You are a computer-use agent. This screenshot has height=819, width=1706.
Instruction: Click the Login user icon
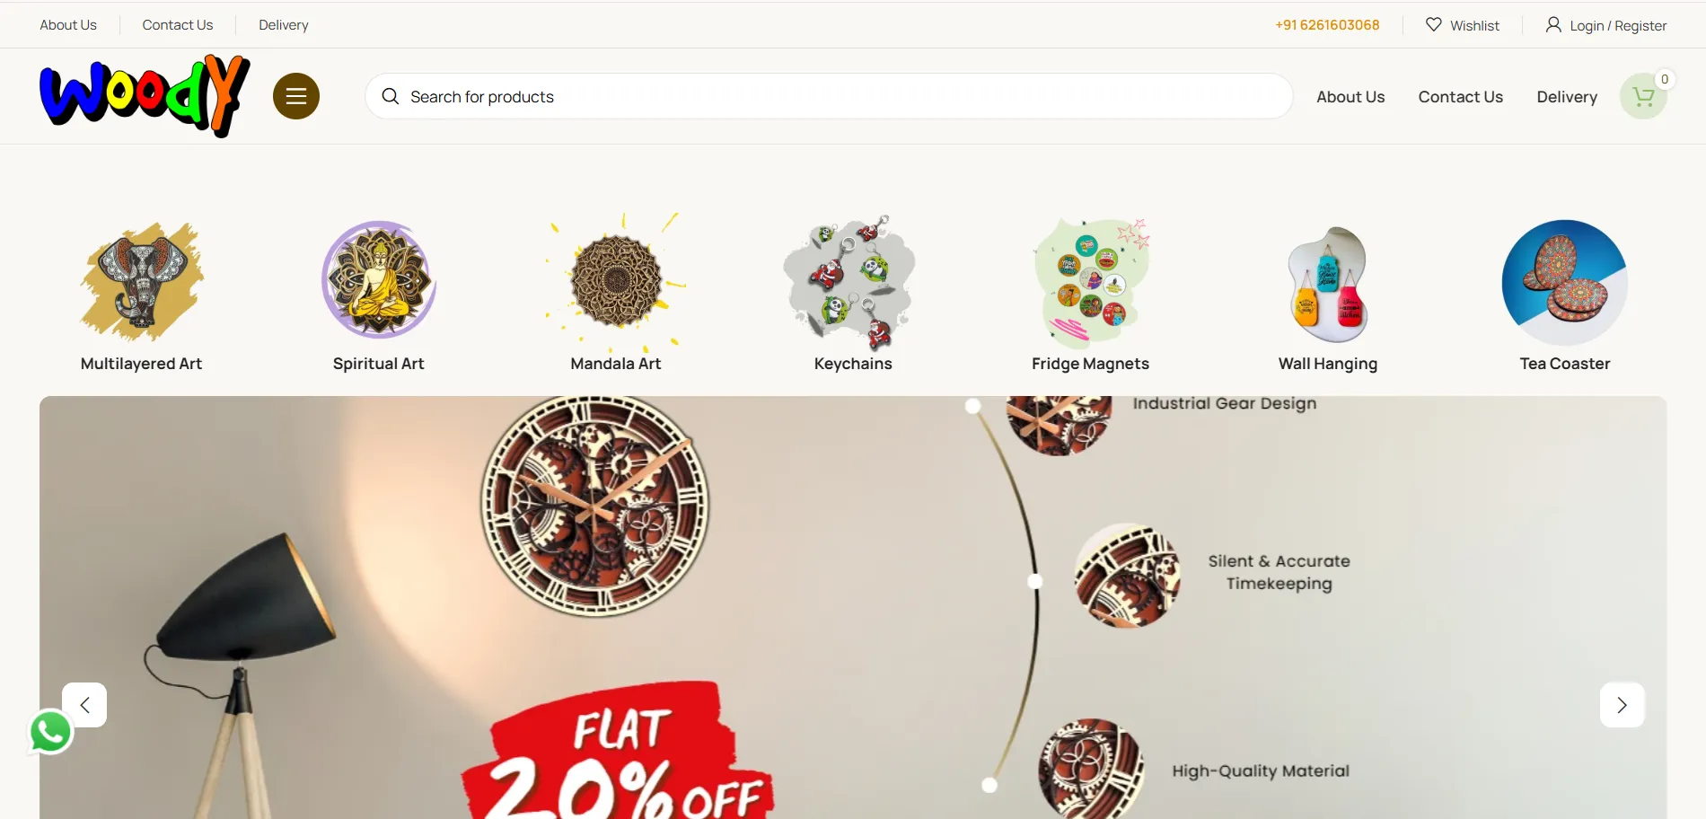tap(1553, 24)
